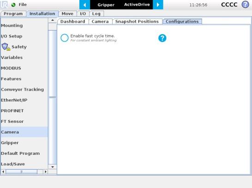Click the Universal Robots logo icon
The height and width of the screenshot is (188, 252).
coord(4,5)
